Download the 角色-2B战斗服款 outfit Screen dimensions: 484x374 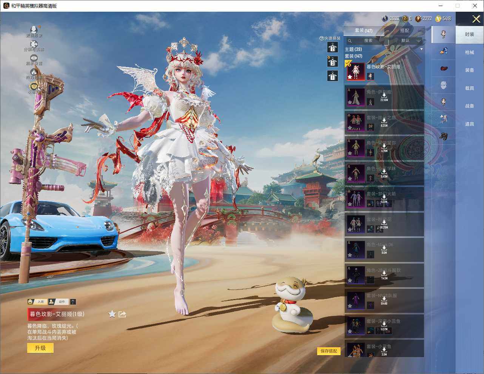[x=384, y=275]
